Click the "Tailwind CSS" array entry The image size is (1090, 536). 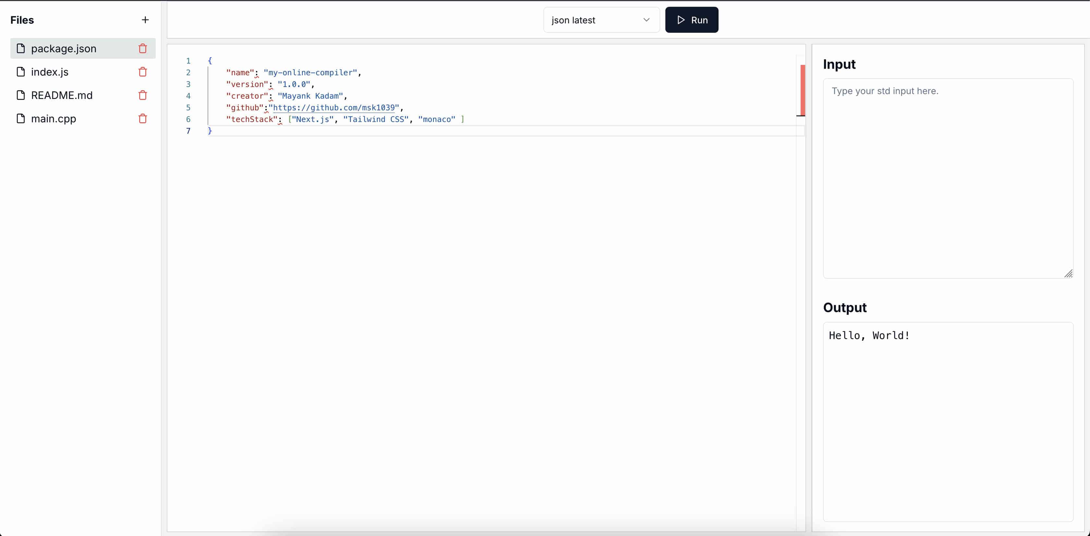pyautogui.click(x=376, y=119)
